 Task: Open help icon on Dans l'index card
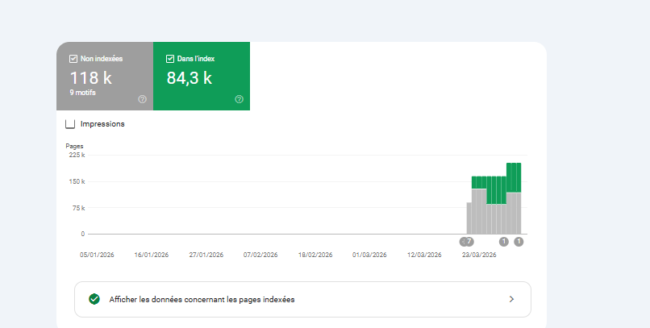point(240,99)
